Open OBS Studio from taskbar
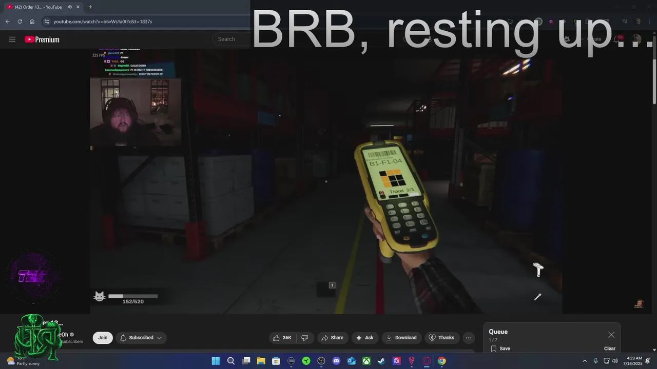This screenshot has height=369, width=657. pyautogui.click(x=321, y=361)
